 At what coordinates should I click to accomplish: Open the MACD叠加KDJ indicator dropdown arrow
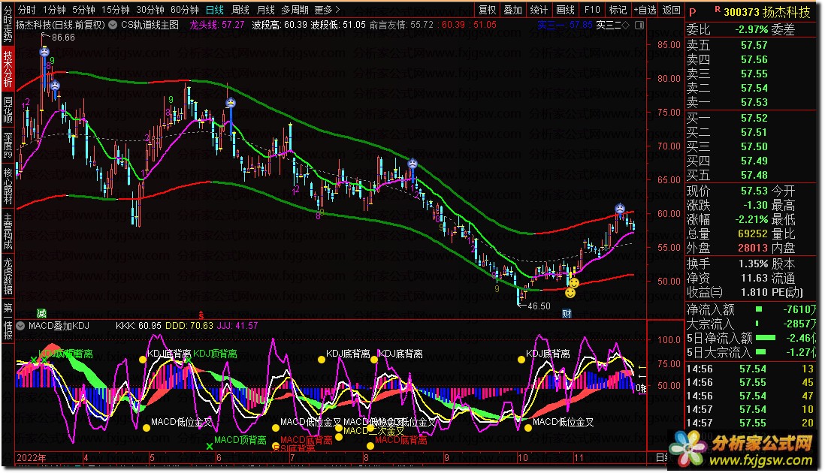click(20, 326)
